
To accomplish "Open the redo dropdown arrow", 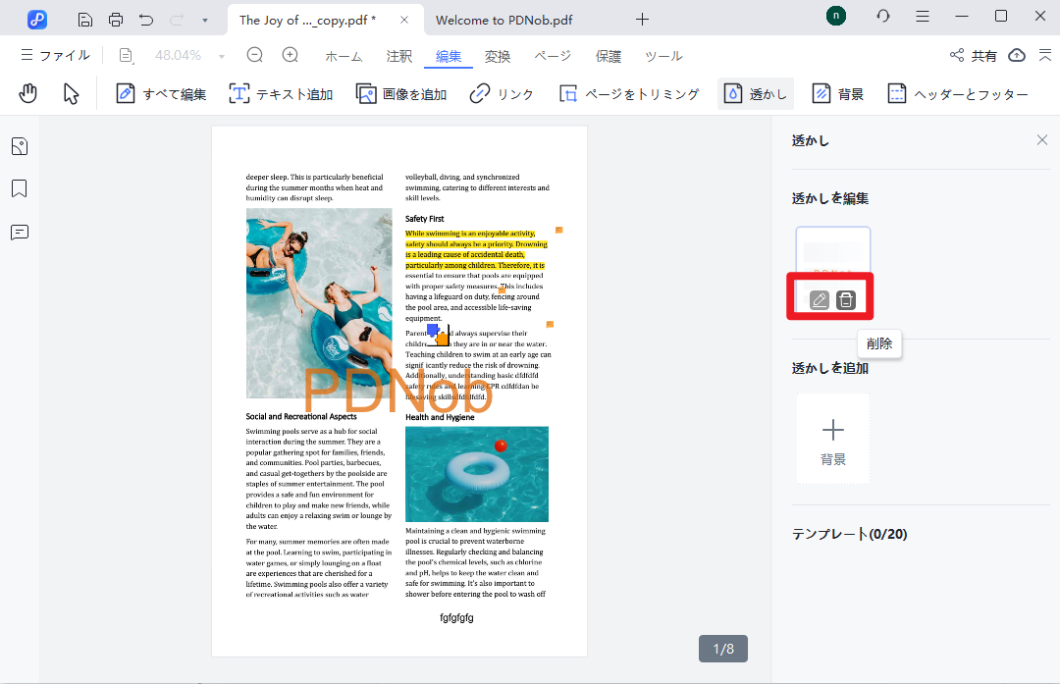I will point(203,18).
